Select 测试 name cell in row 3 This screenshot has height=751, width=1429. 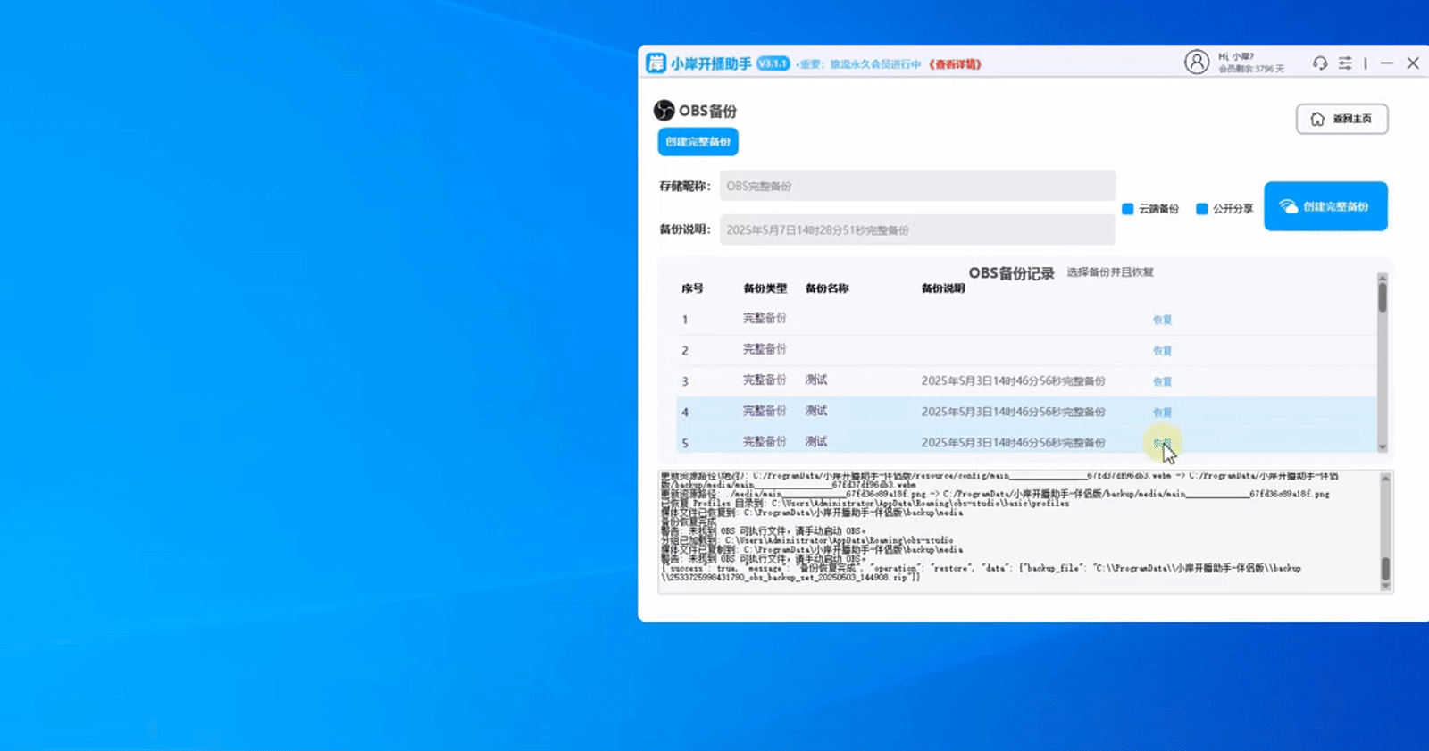[816, 380]
